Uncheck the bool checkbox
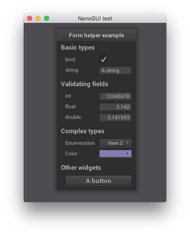Screen dimensions: 190x236 point(103,59)
